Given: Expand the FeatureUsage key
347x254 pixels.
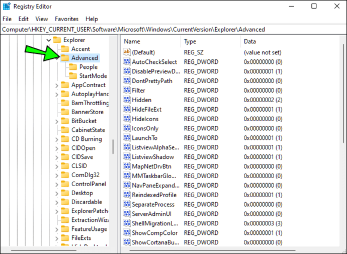Looking at the screenshot, I should 57,229.
